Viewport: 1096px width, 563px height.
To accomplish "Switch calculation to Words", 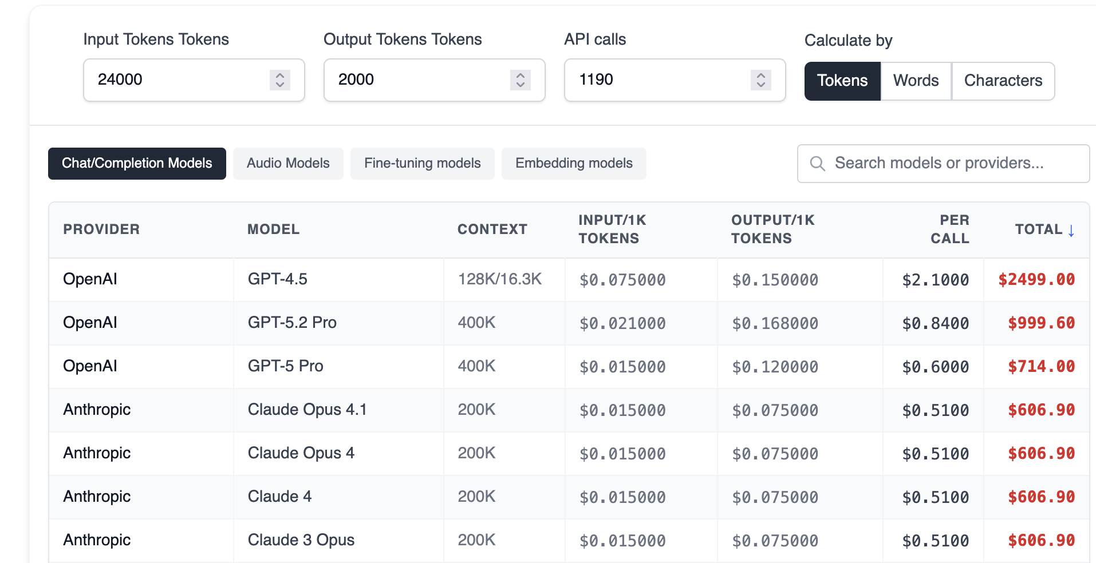I will click(916, 81).
